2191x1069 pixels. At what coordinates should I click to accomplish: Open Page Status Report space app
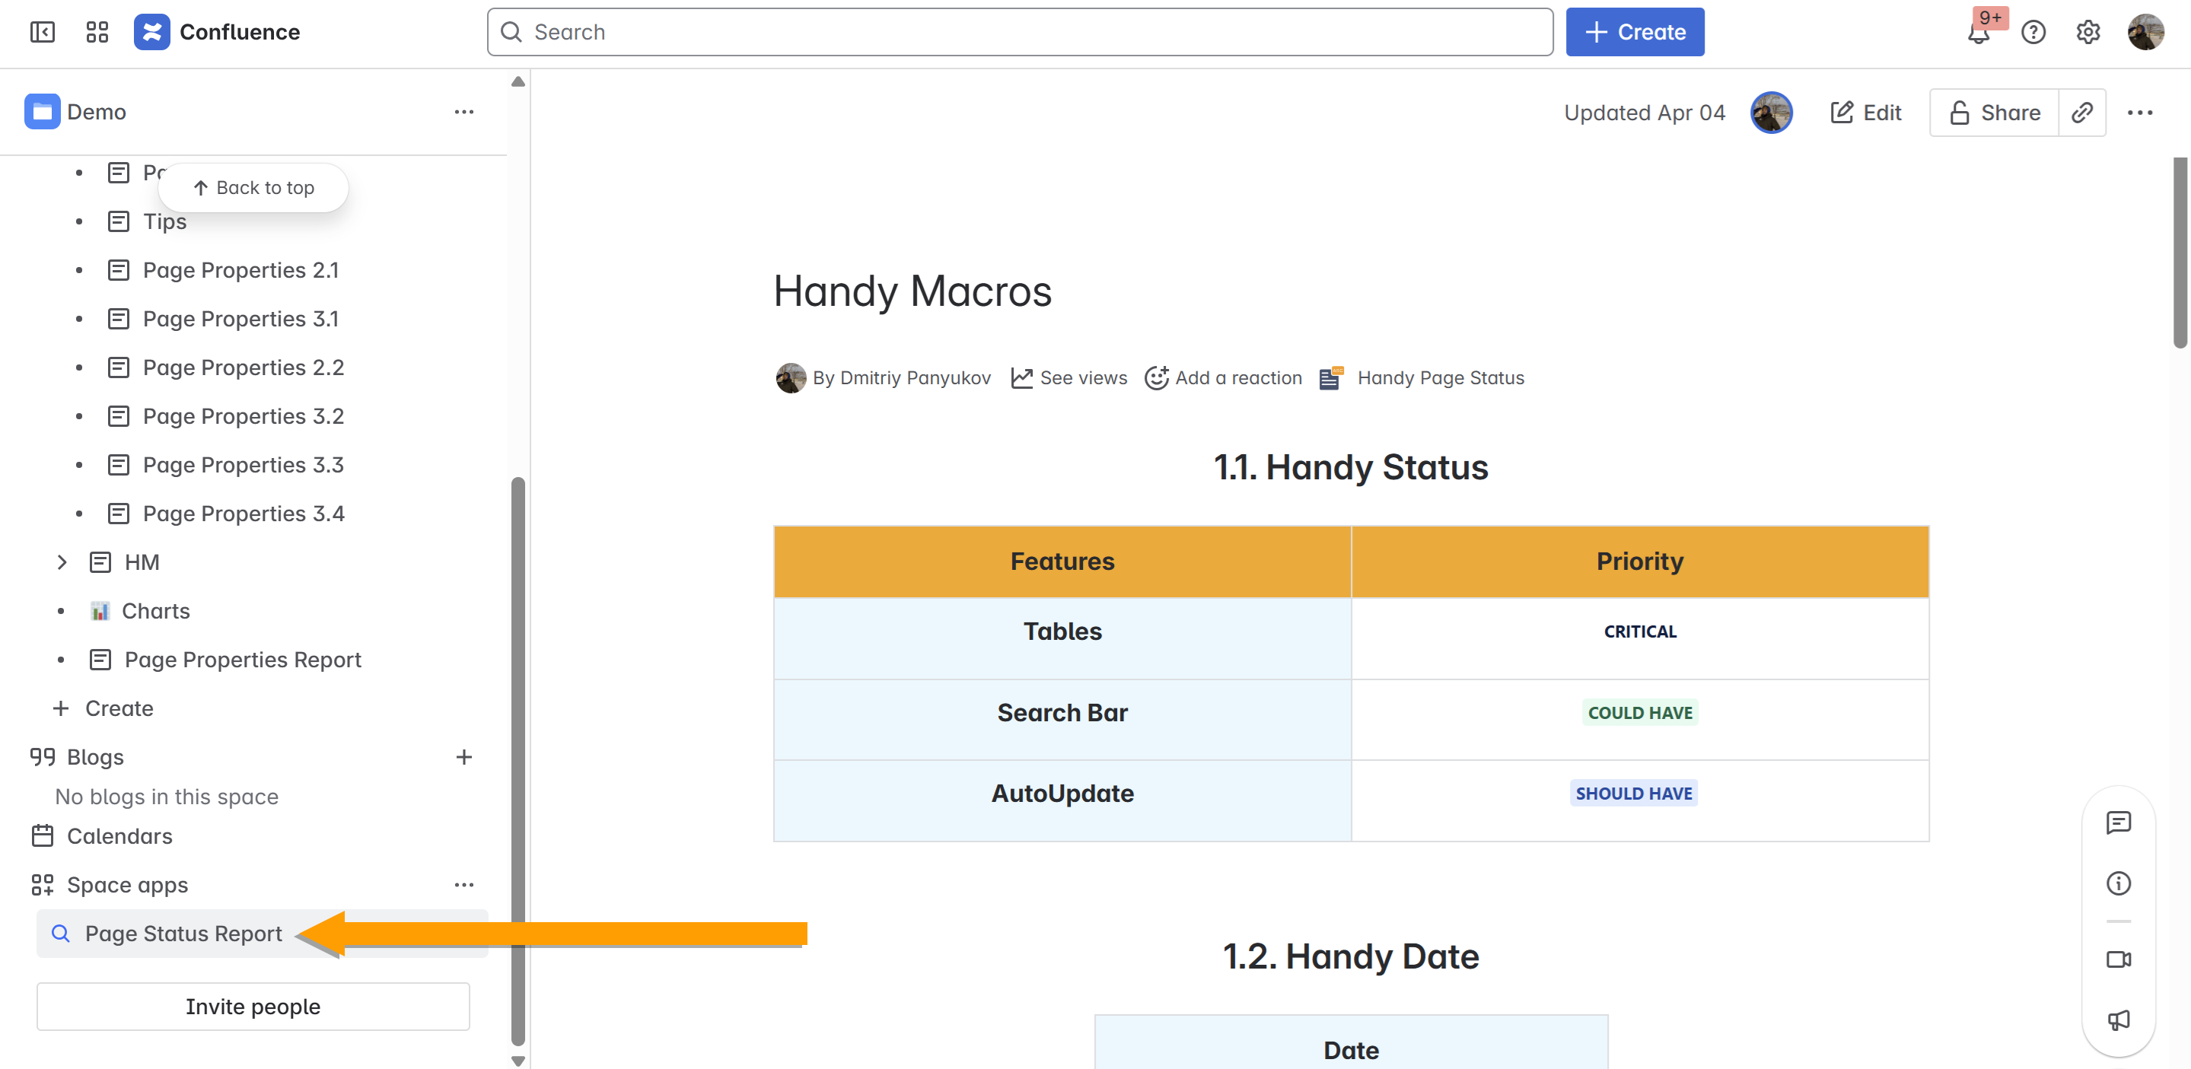coord(183,934)
